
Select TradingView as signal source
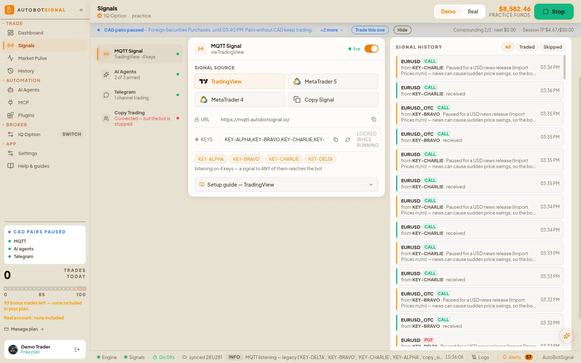point(240,81)
